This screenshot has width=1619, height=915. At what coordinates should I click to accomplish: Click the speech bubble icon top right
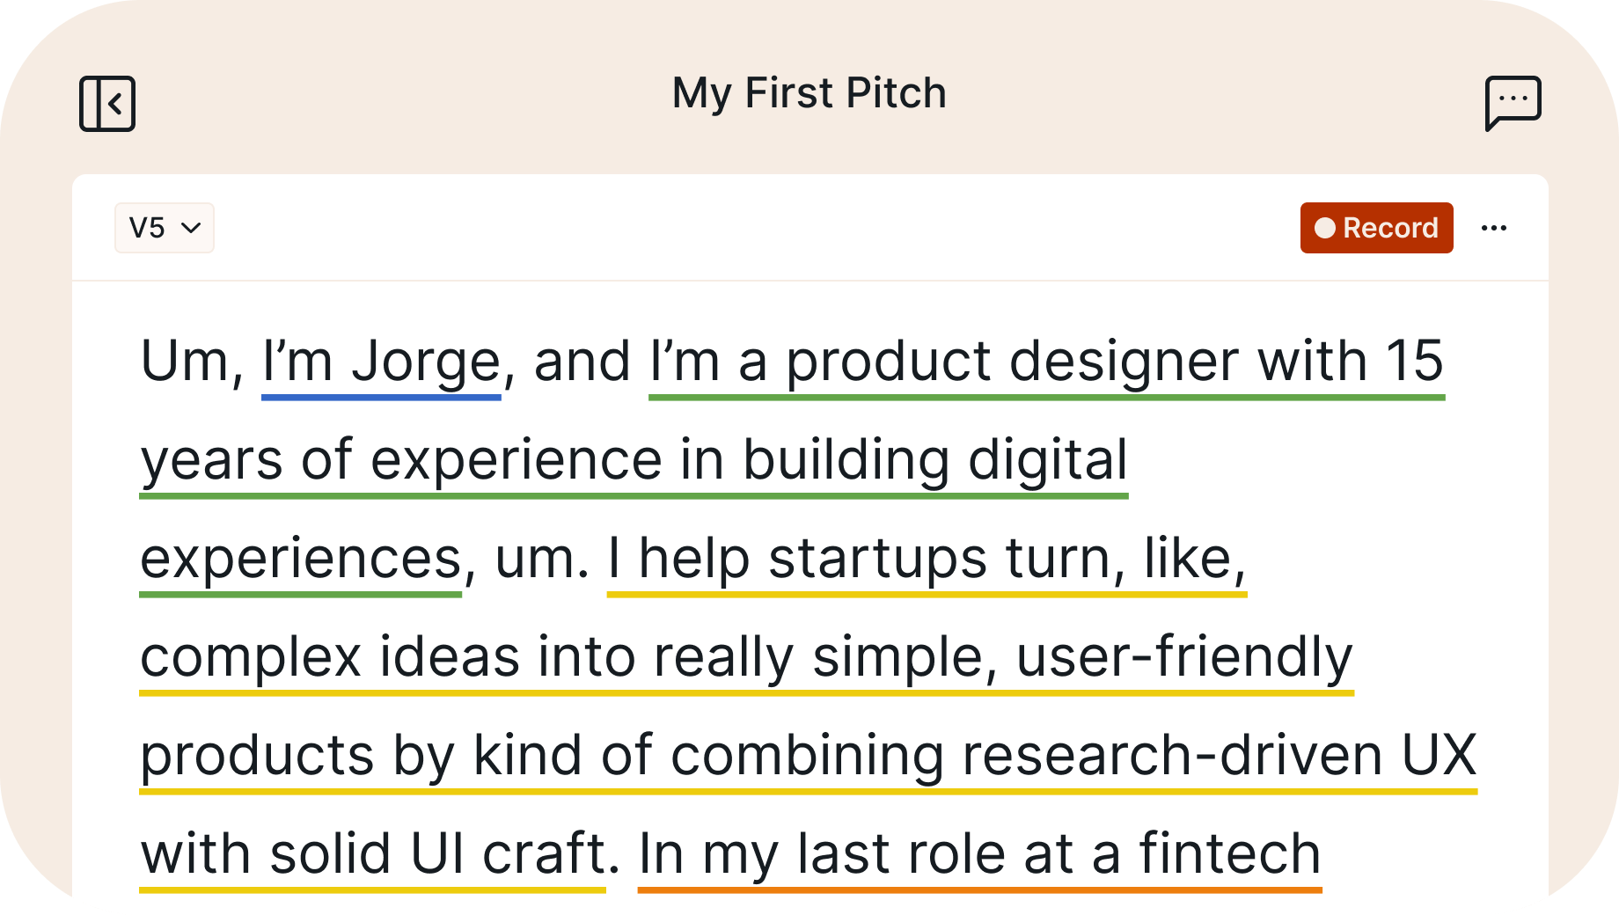click(1515, 103)
